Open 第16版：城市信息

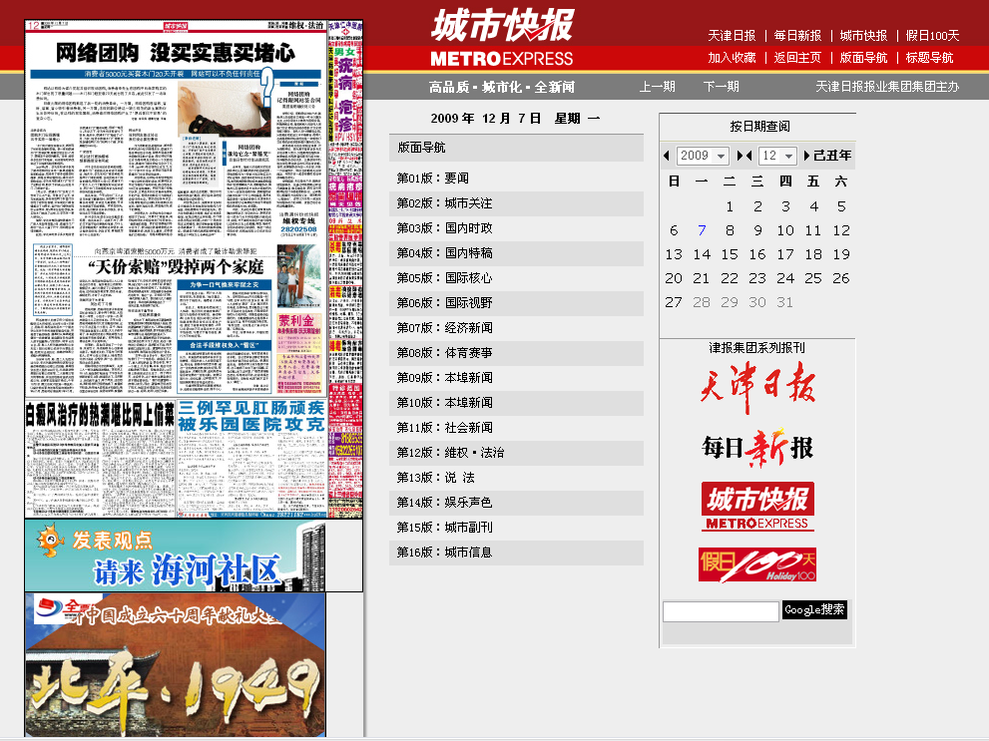pos(444,553)
